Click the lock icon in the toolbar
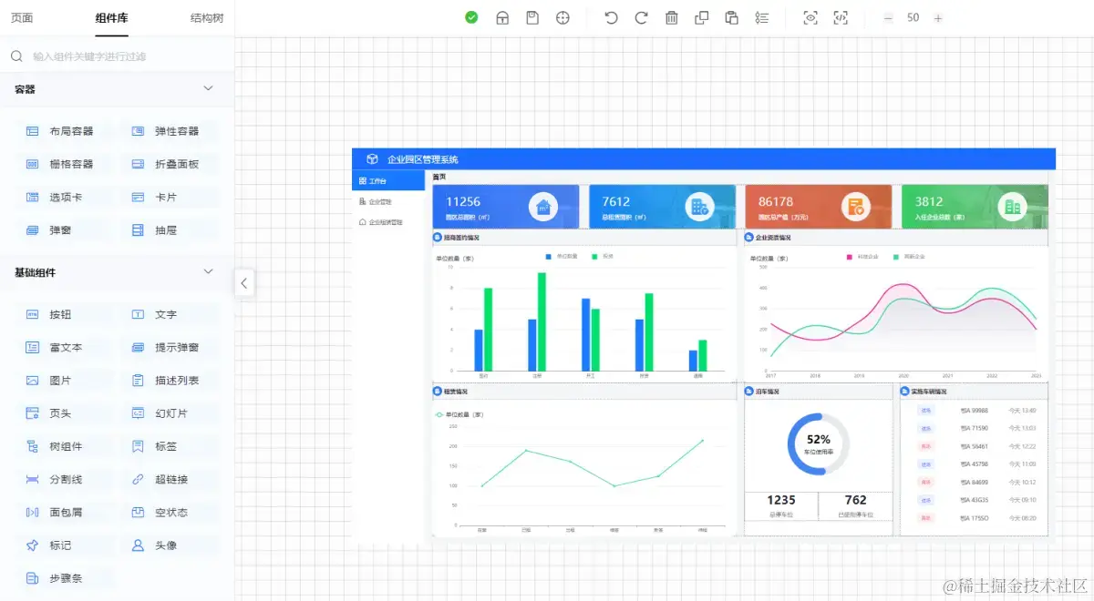1094x601 pixels. click(x=502, y=17)
